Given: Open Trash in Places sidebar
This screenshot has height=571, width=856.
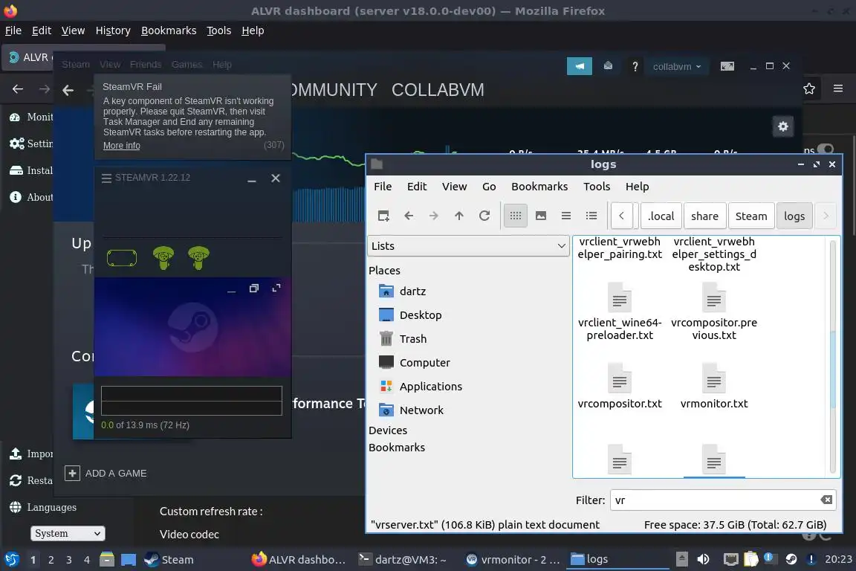Looking at the screenshot, I should click(x=403, y=339).
